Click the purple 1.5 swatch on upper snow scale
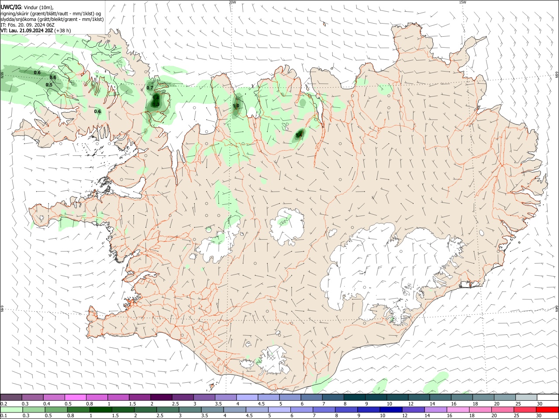This screenshot has width=559, height=419. (x=139, y=397)
